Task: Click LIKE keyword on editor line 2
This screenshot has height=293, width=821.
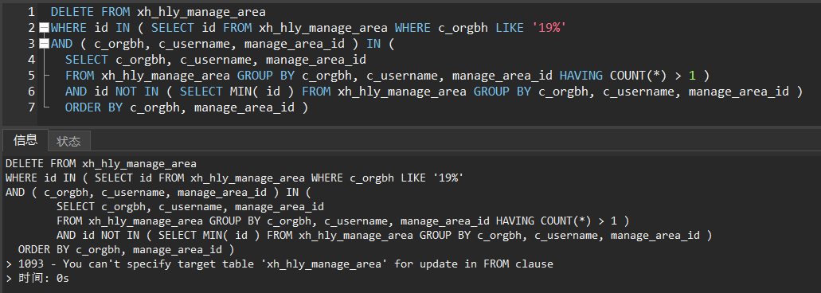Action: (x=510, y=28)
